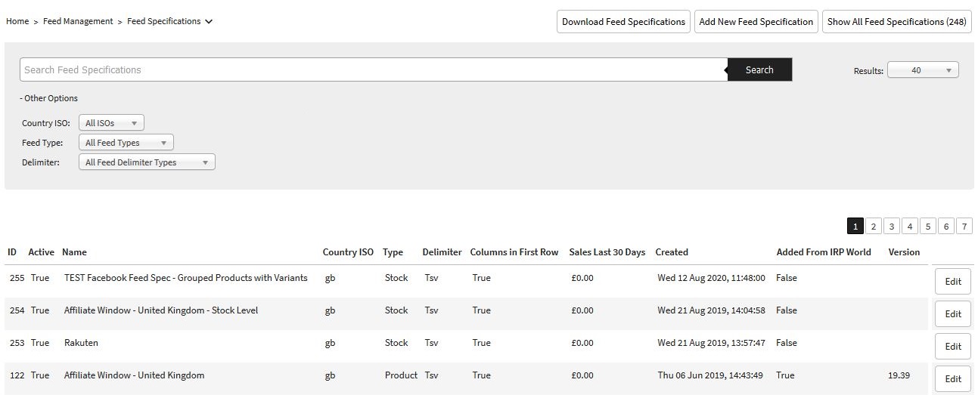This screenshot has height=395, width=978.
Task: Go to pagination page 6
Action: click(946, 226)
